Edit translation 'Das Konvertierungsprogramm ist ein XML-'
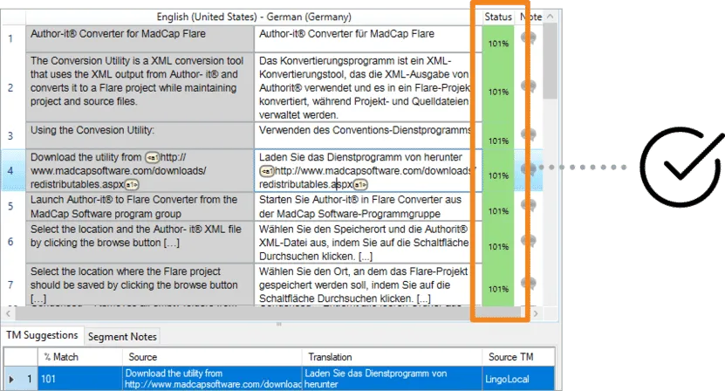 [355, 61]
